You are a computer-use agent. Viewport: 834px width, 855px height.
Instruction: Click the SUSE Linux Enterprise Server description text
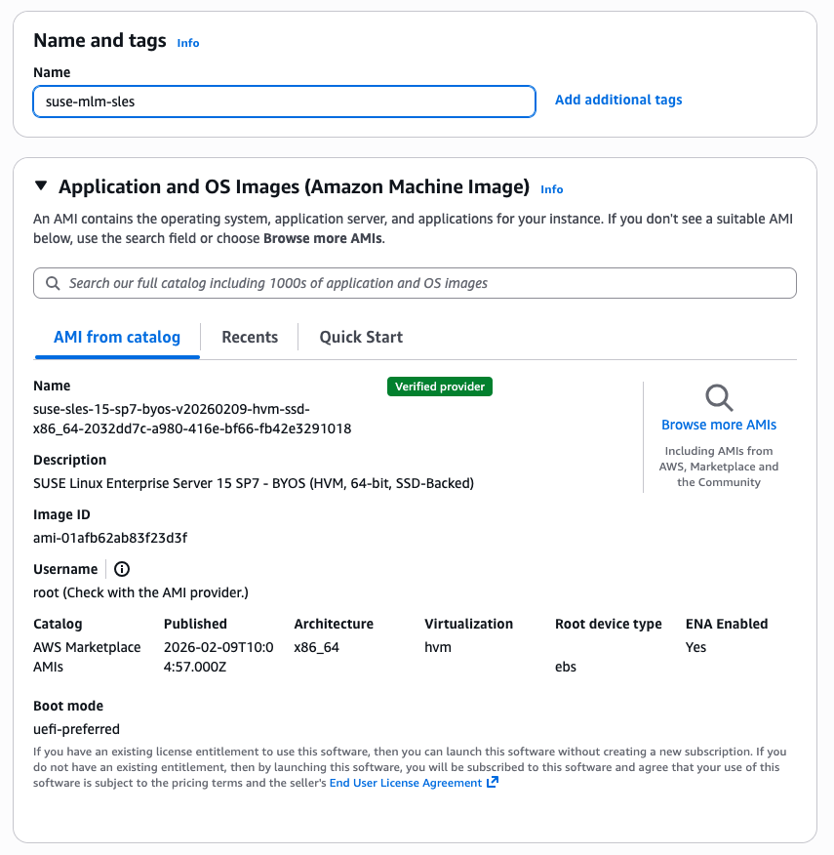pyautogui.click(x=253, y=483)
